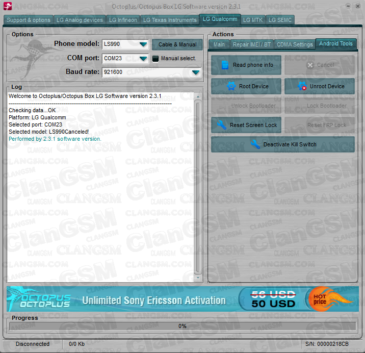Open the LG Texas Instruments tab
Screen dimensions: 365x353
pos(170,20)
